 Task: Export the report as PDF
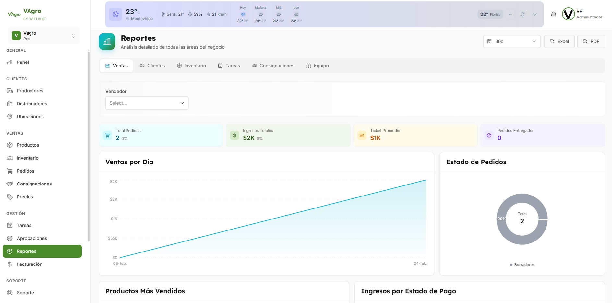[x=591, y=41]
